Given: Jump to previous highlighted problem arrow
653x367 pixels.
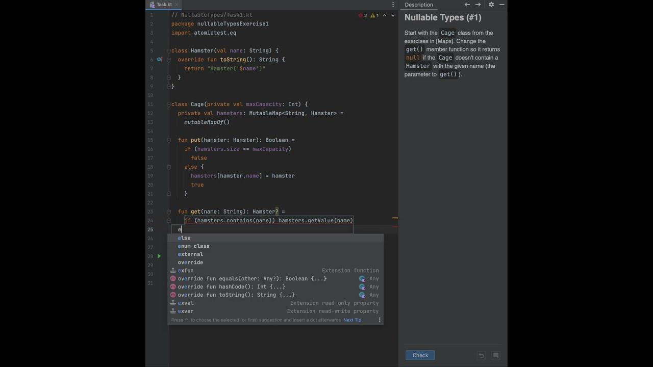Looking at the screenshot, I should click(x=385, y=15).
